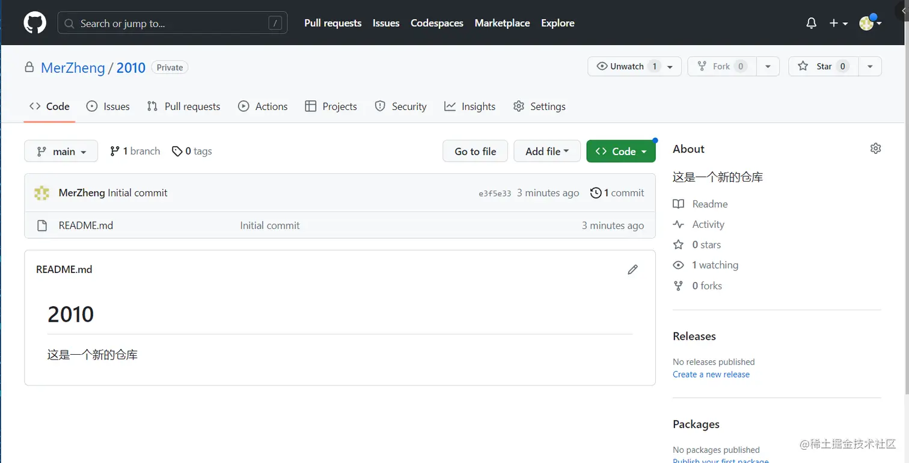The height and width of the screenshot is (463, 909).
Task: Click the Search or jump to field
Action: click(173, 23)
